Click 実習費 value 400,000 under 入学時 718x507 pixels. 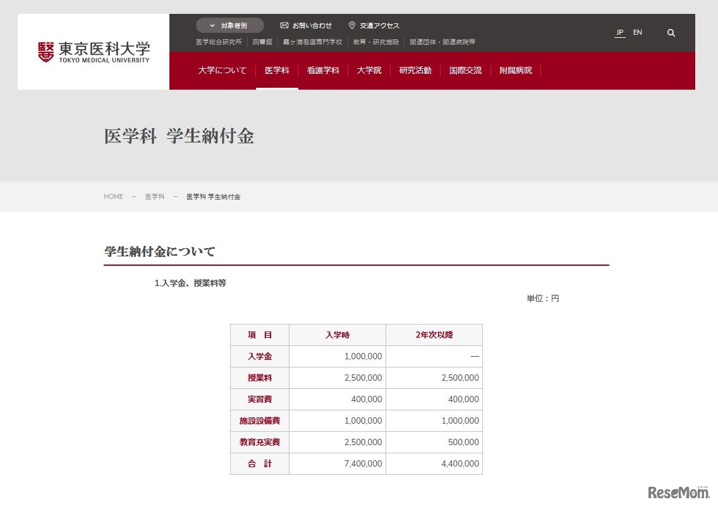tap(367, 400)
